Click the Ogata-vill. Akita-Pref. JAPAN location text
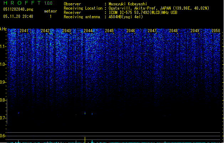 pyautogui.click(x=159, y=8)
